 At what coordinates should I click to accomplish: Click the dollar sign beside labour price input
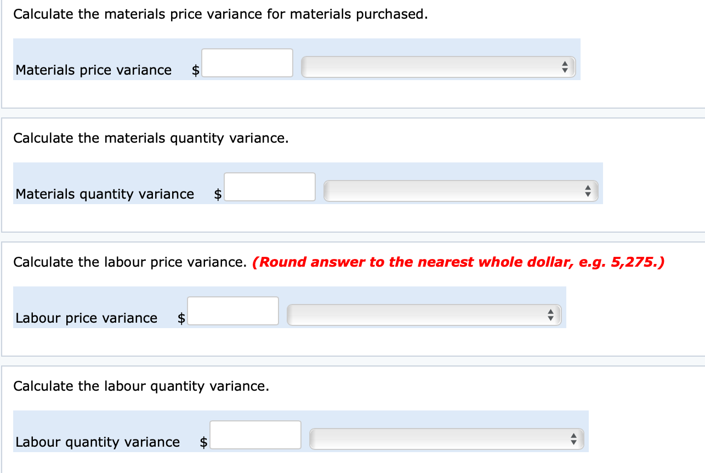click(x=180, y=318)
